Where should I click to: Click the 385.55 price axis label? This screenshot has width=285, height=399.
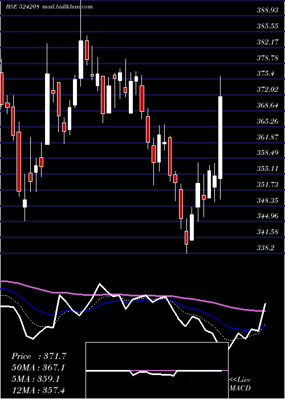268,26
